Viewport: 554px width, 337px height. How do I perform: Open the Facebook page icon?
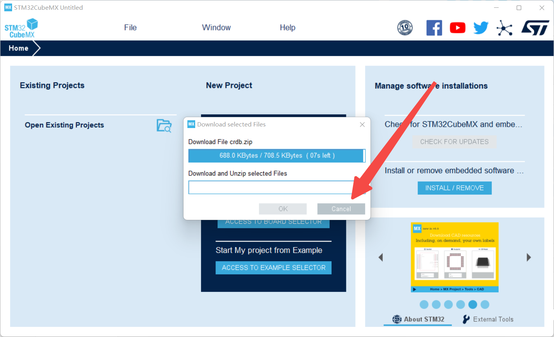(434, 28)
